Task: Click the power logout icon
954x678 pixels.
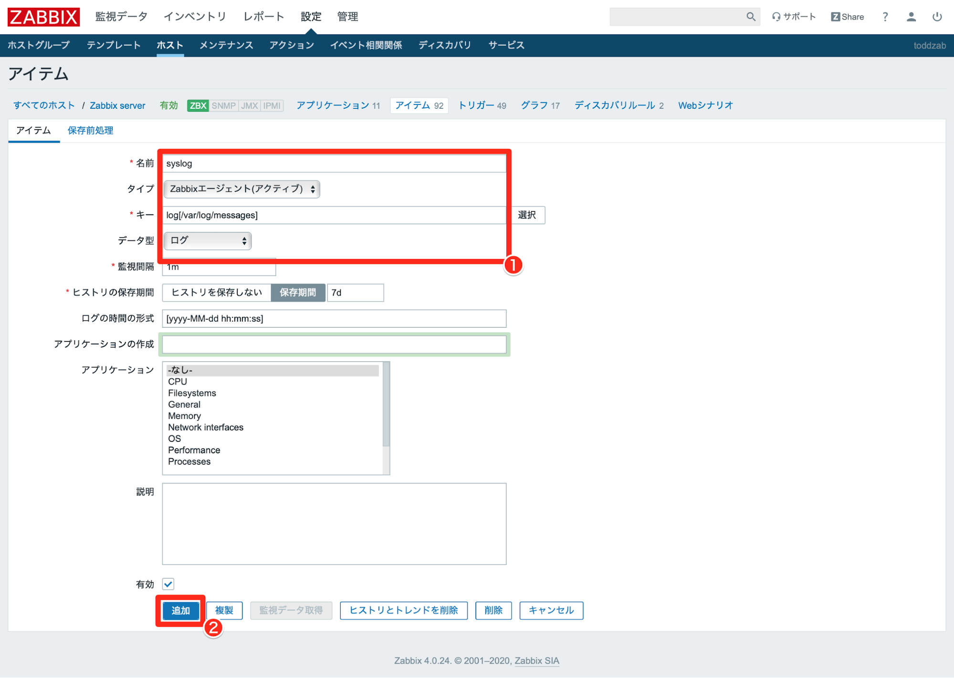Action: pyautogui.click(x=937, y=17)
